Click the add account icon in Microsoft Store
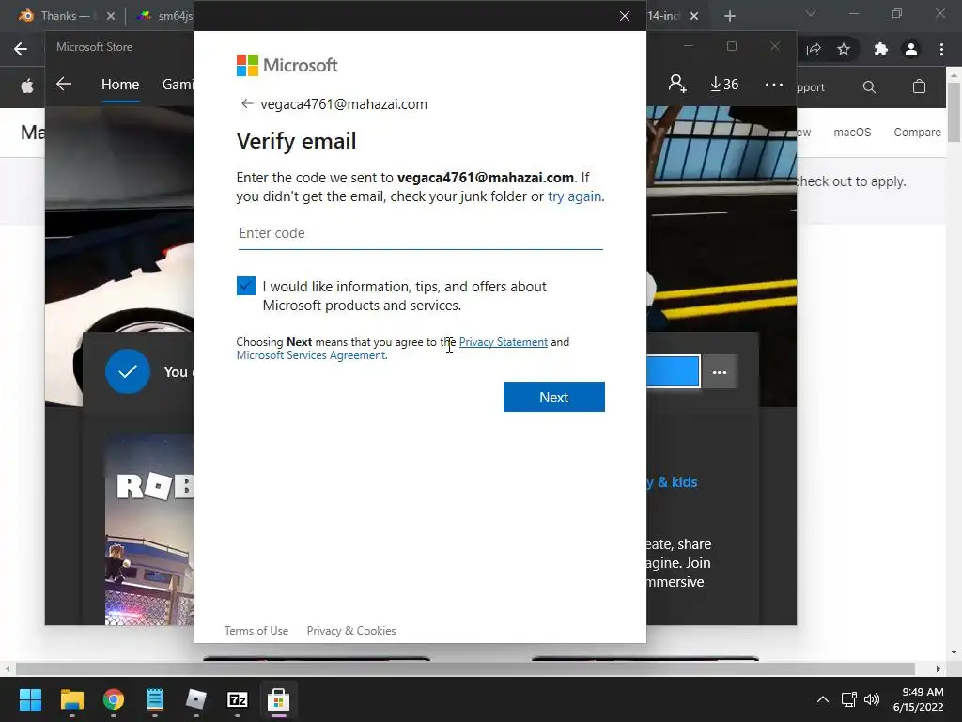This screenshot has height=722, width=962. pos(677,84)
